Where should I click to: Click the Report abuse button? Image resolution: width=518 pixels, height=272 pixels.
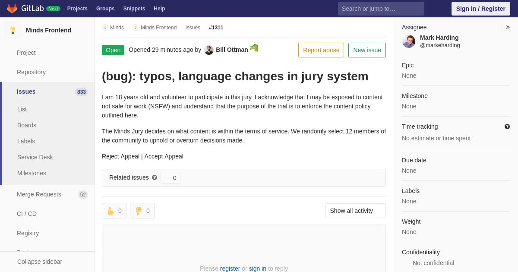coord(321,50)
